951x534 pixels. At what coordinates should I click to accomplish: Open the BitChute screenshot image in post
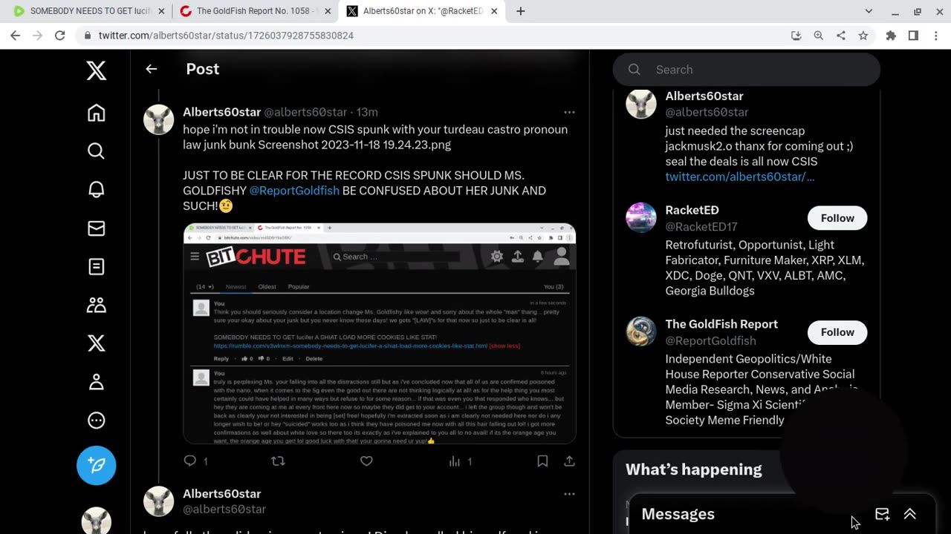tap(380, 333)
